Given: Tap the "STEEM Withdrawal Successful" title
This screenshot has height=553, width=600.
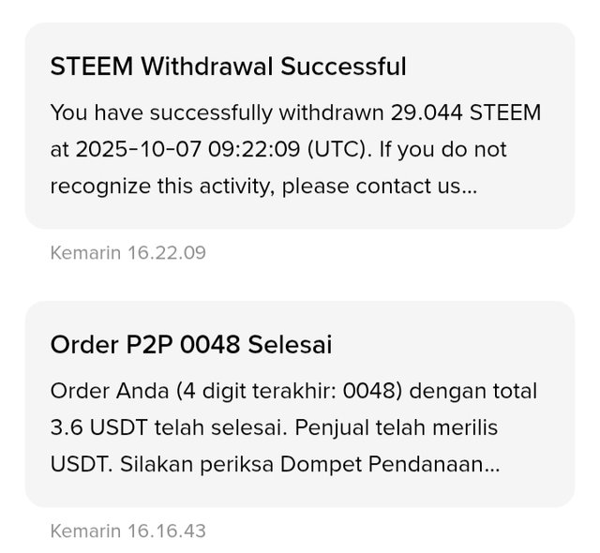Looking at the screenshot, I should click(228, 67).
